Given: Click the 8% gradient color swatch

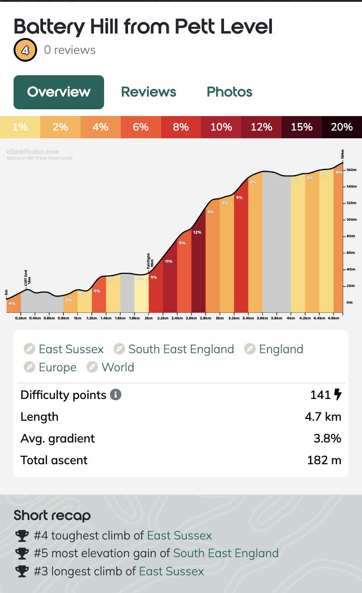Looking at the screenshot, I should click(x=181, y=127).
